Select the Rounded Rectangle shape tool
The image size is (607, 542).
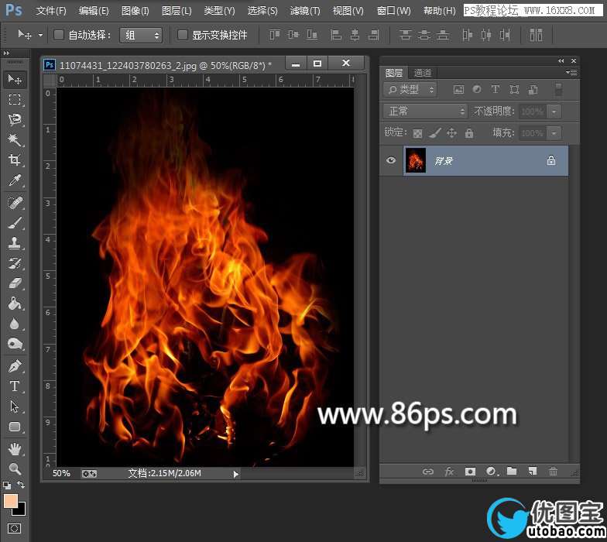[x=15, y=427]
